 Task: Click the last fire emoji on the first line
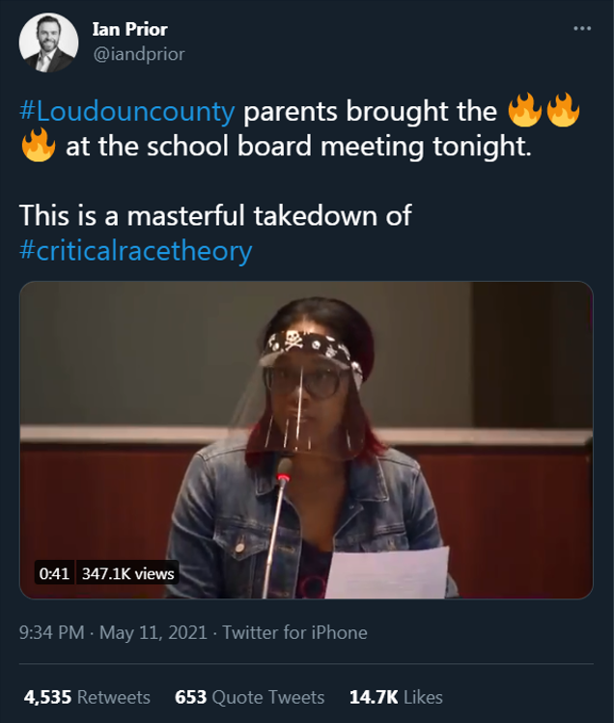point(563,111)
